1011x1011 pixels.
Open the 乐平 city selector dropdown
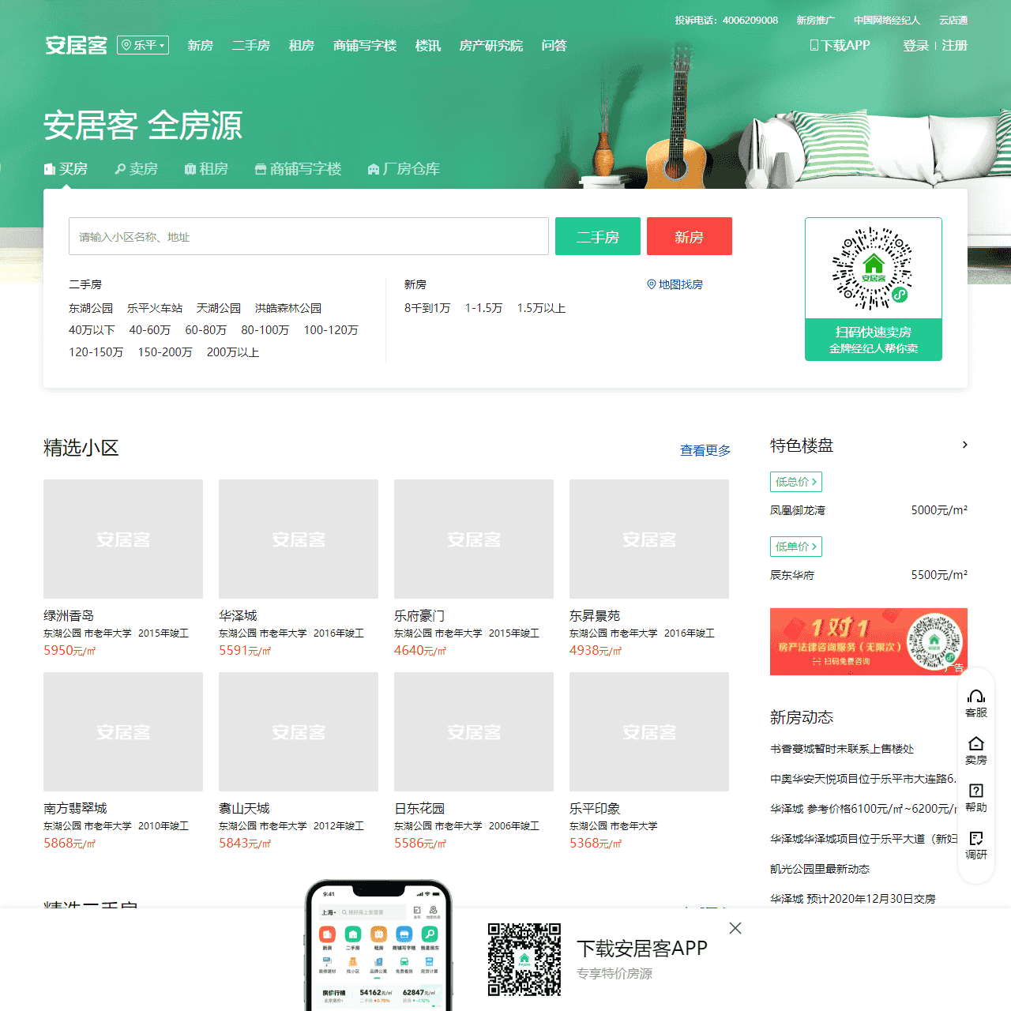[142, 45]
